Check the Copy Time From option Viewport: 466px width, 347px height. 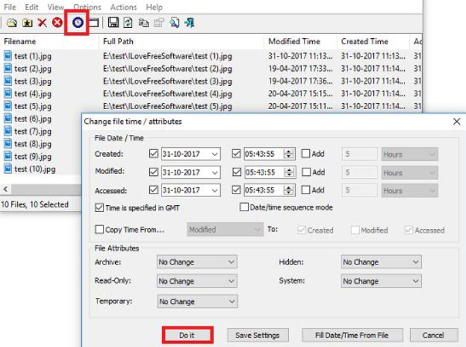(99, 229)
